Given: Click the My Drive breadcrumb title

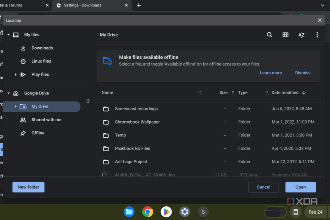Looking at the screenshot, I should tap(109, 35).
